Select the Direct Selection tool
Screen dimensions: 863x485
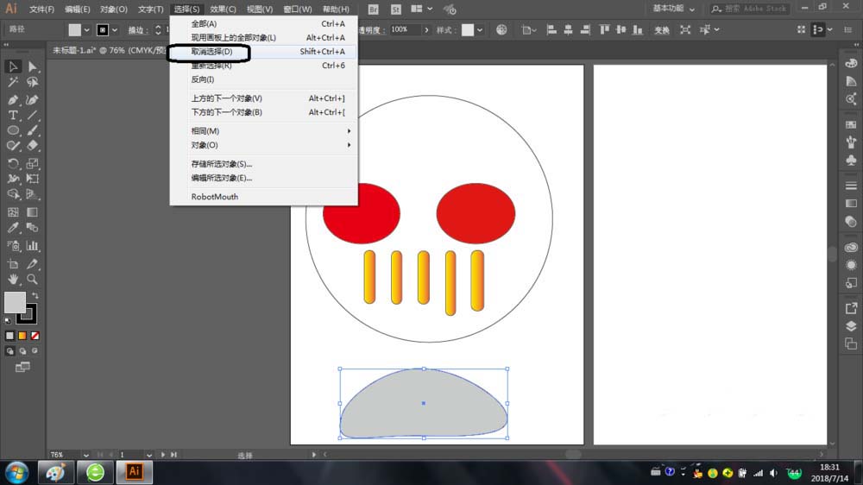coord(32,66)
